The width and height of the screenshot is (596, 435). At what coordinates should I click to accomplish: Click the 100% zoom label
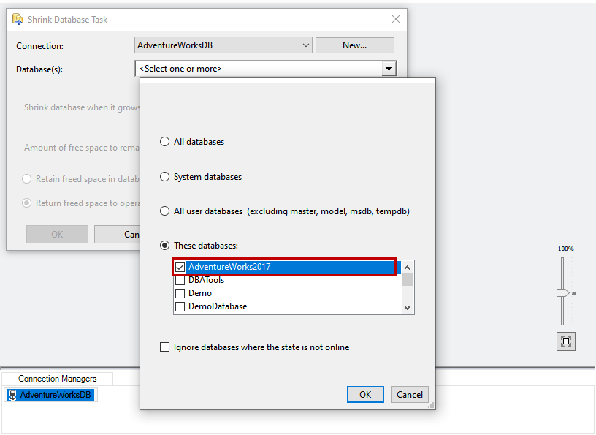(565, 249)
